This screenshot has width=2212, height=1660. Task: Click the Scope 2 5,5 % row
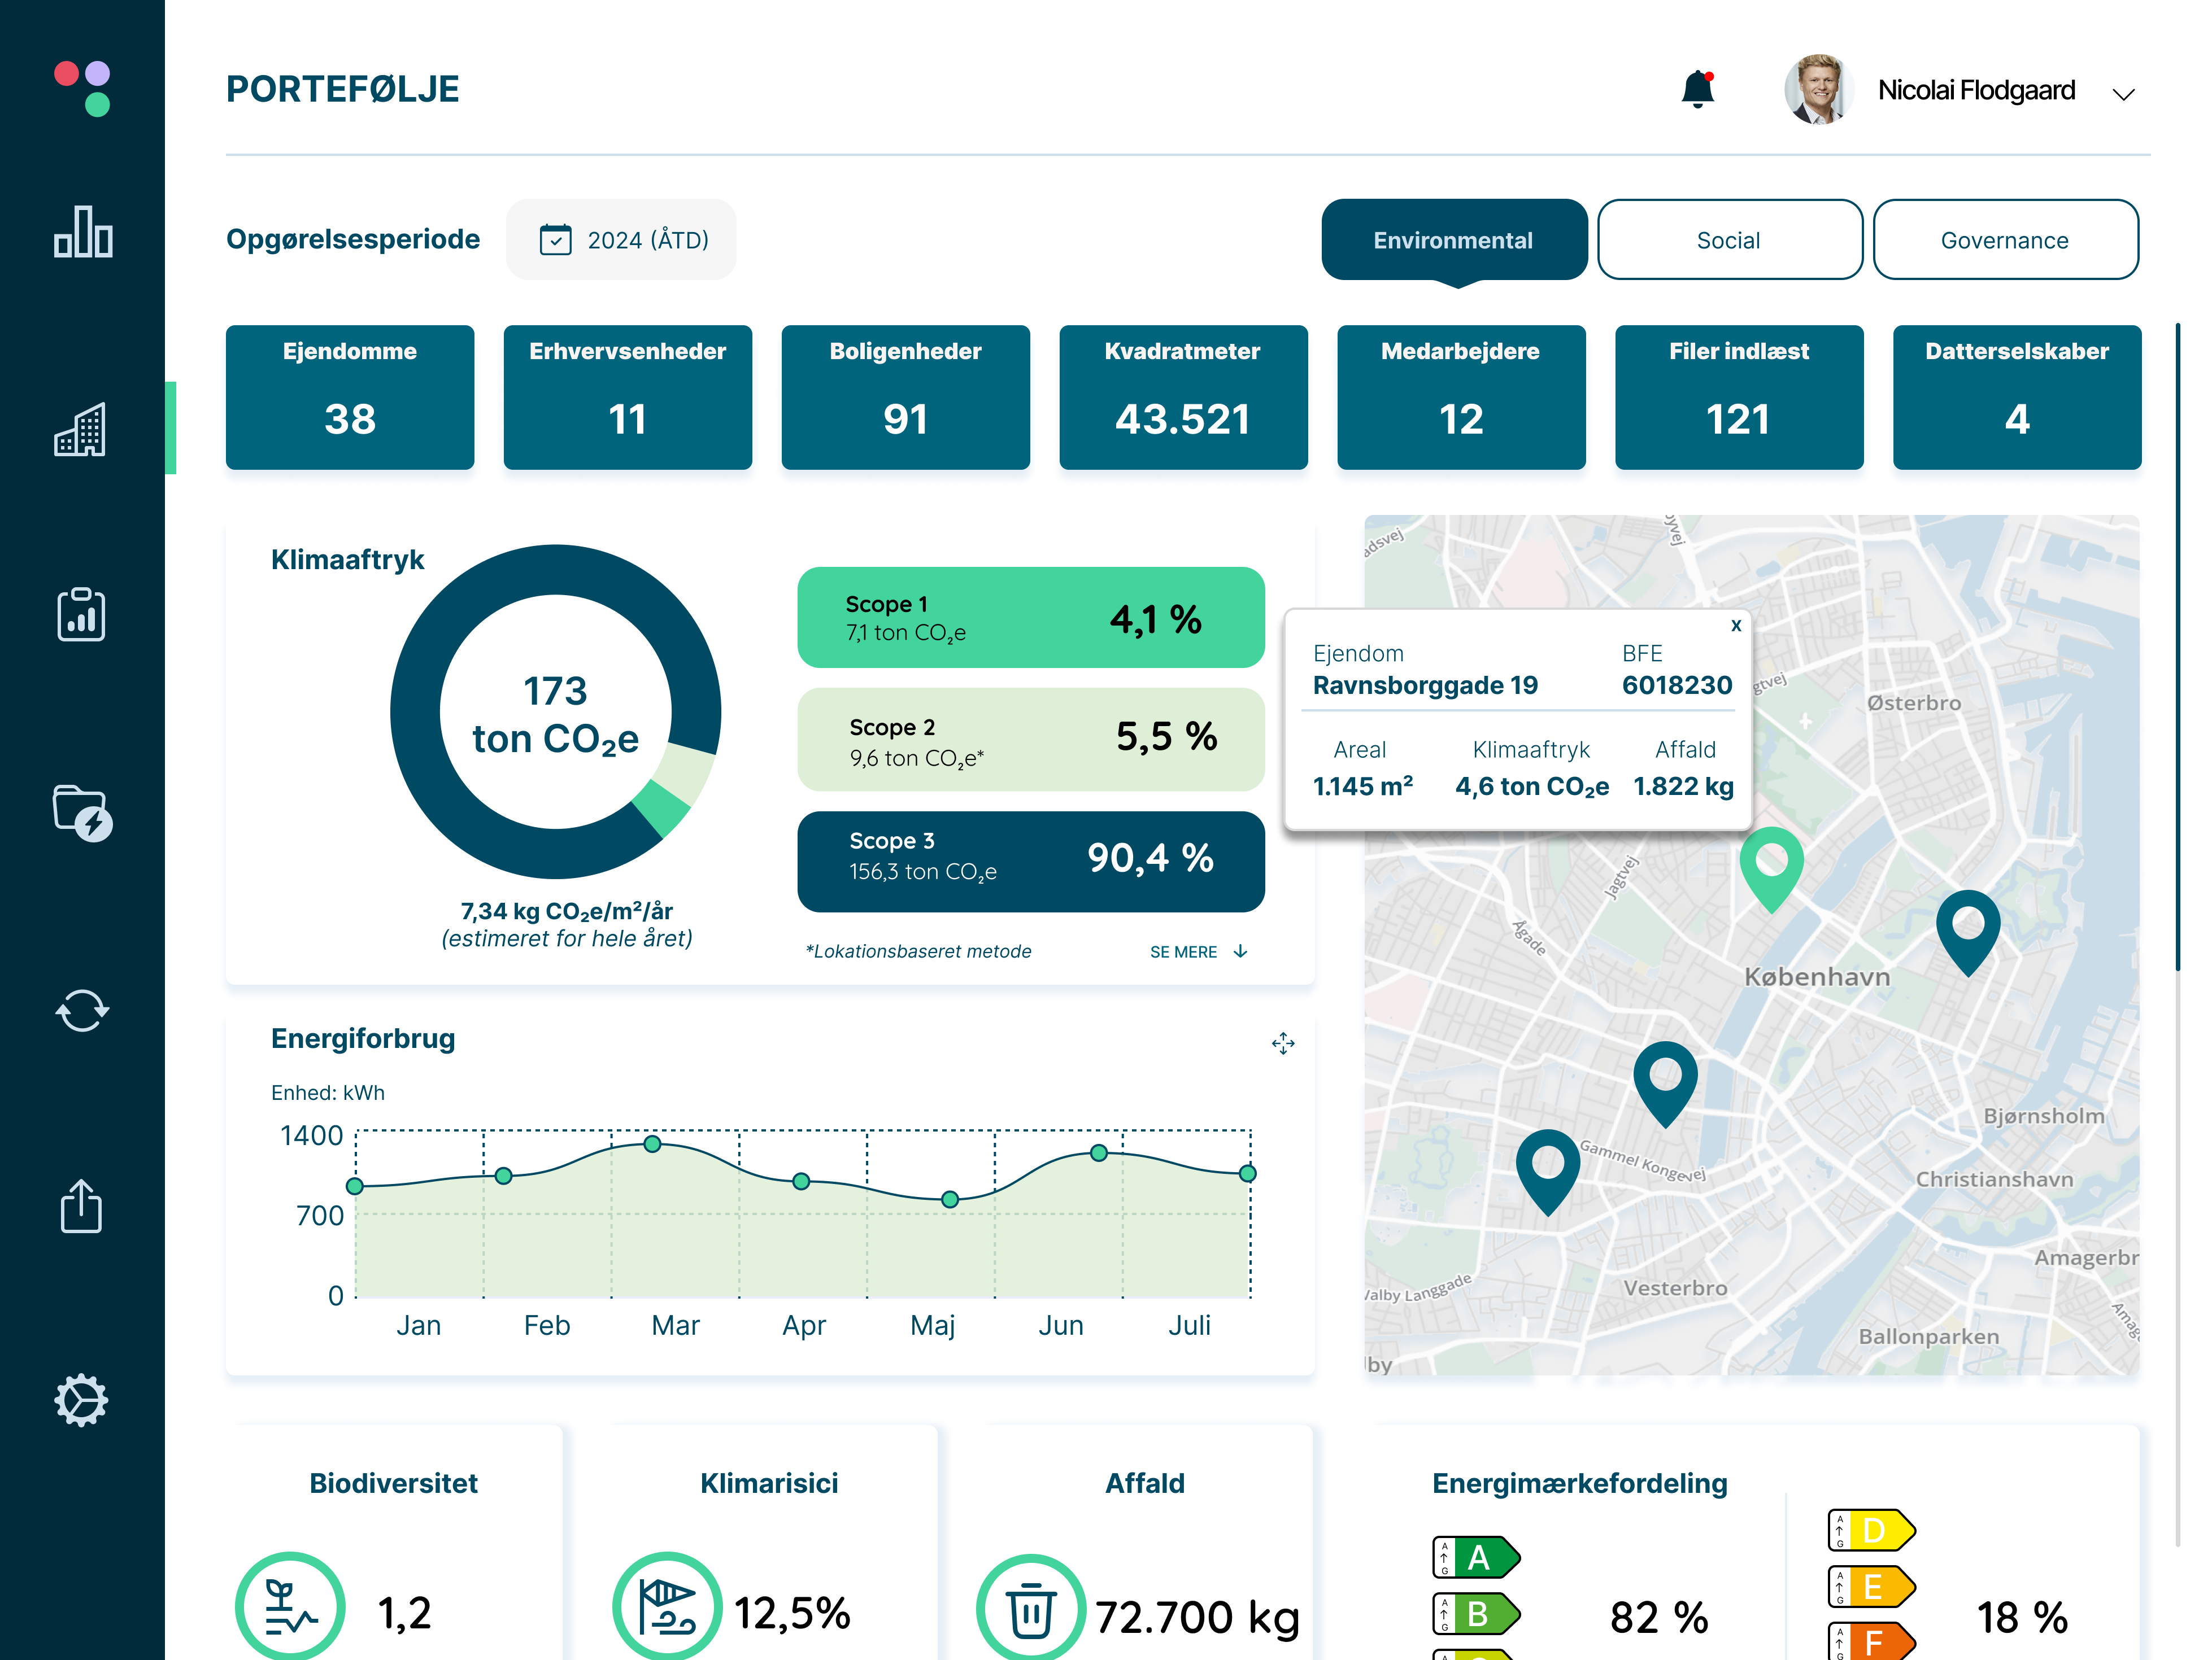1031,740
